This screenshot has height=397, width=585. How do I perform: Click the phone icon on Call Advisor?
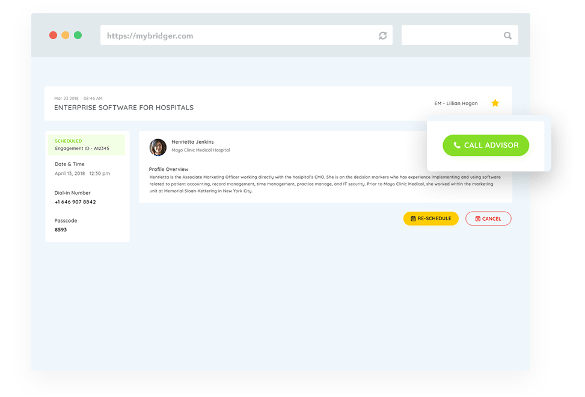click(x=457, y=146)
